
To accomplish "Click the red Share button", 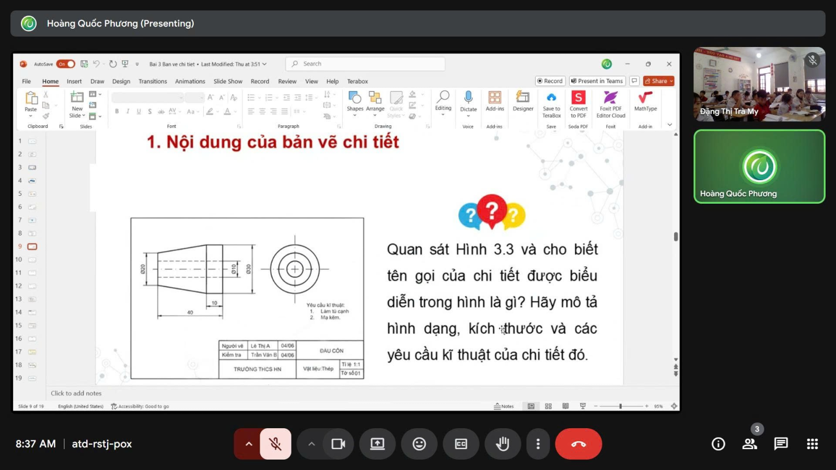I will coord(658,81).
